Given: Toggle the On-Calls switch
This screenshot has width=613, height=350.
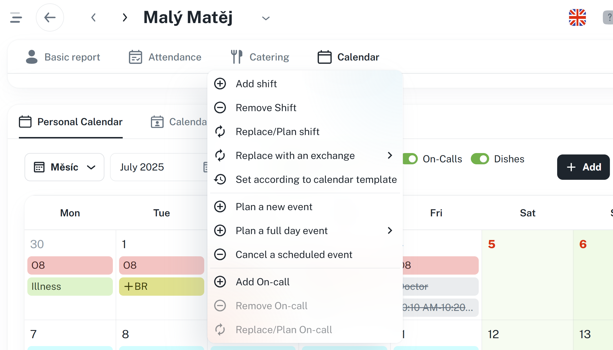Looking at the screenshot, I should (x=410, y=159).
